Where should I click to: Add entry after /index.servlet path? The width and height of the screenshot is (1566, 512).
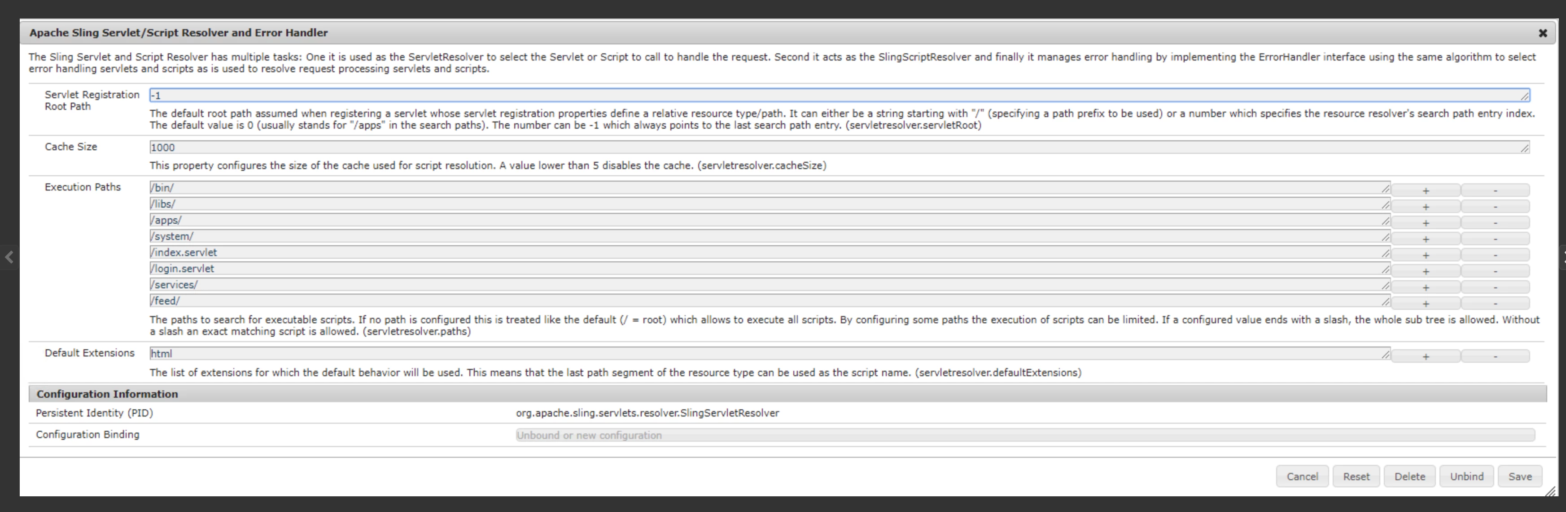coord(1425,255)
